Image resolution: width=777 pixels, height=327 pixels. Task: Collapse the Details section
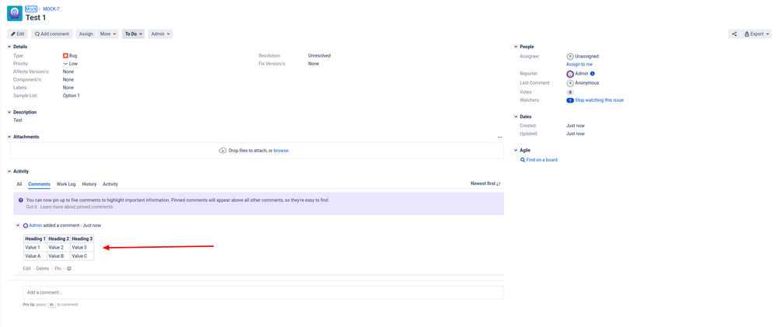(x=9, y=47)
